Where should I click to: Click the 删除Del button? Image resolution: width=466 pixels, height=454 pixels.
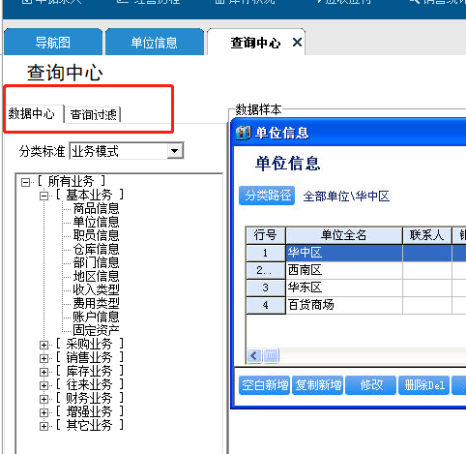[424, 385]
